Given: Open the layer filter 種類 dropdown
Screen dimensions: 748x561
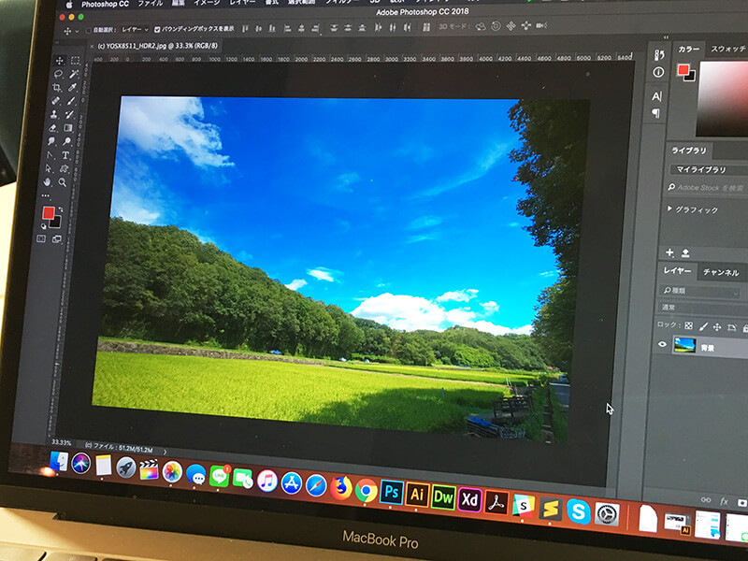Looking at the screenshot, I should tap(699, 291).
